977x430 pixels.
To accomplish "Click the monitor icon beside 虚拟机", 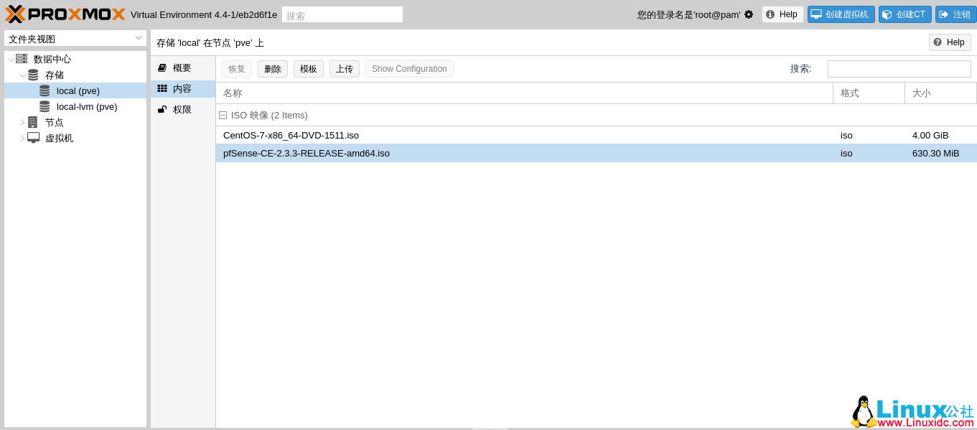I will point(33,138).
